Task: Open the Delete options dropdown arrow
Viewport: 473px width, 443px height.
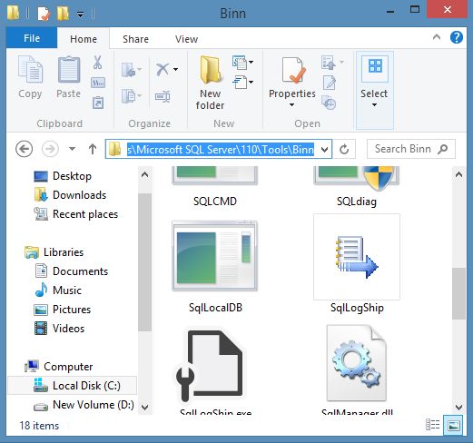Action: point(175,69)
